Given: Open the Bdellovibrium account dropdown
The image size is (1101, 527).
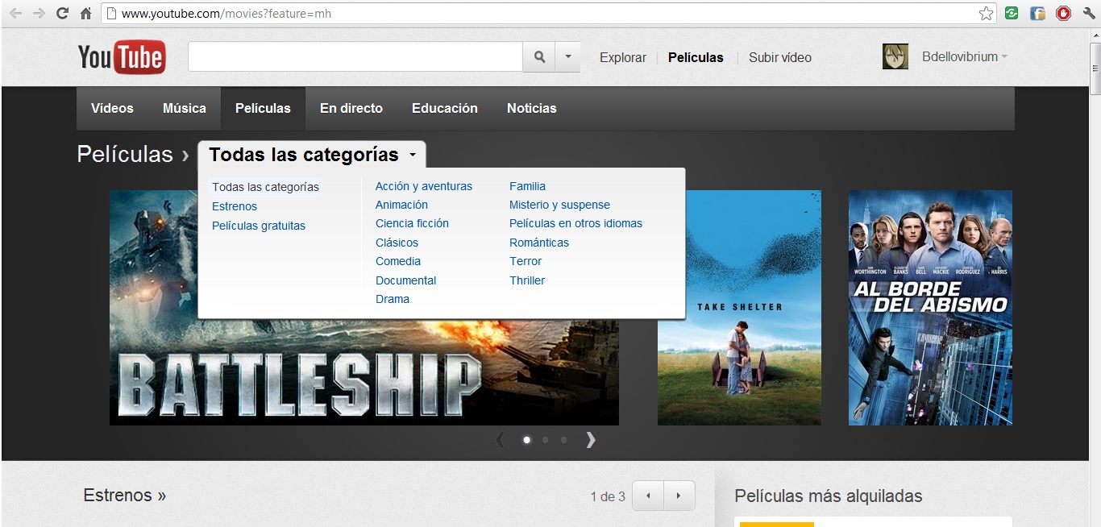Looking at the screenshot, I should (964, 56).
